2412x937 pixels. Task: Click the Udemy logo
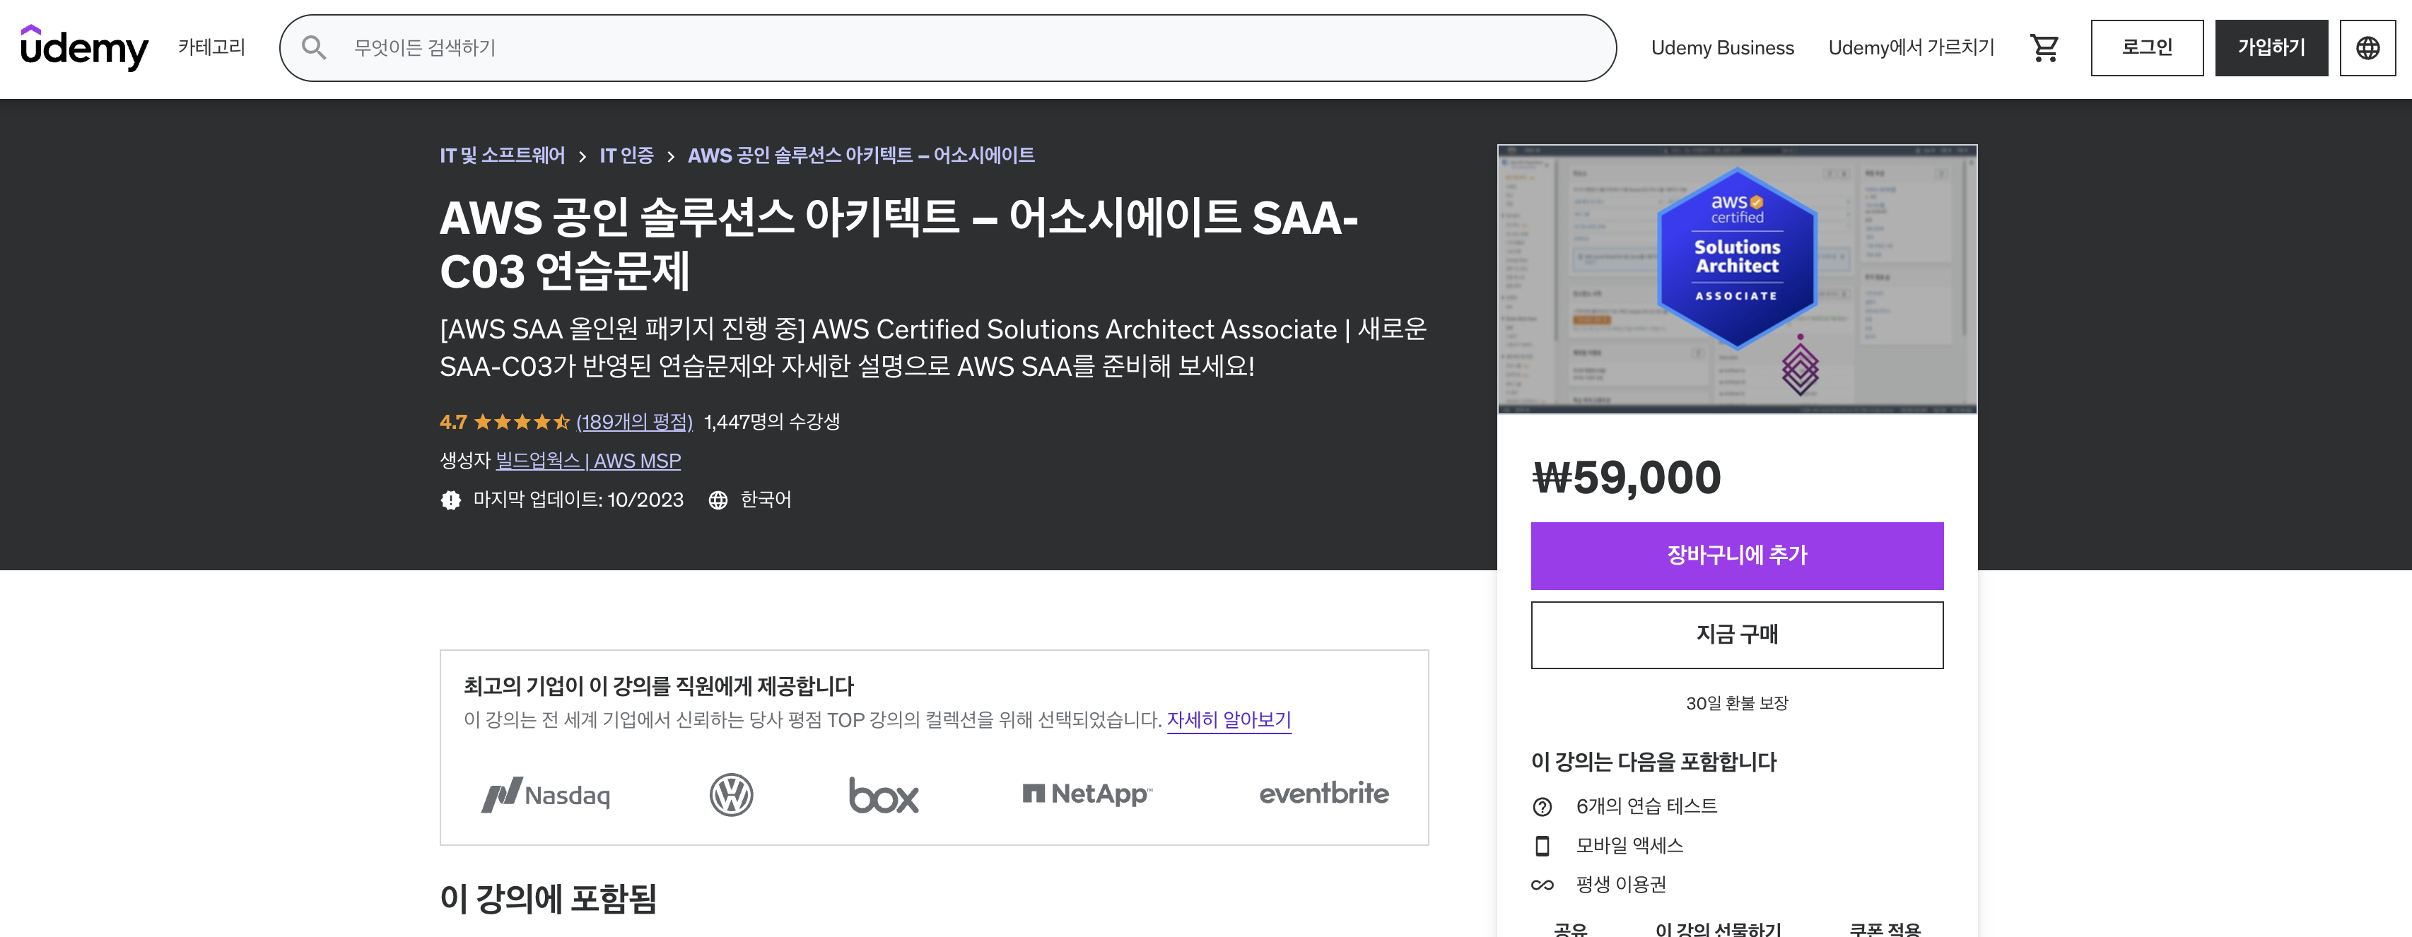[x=84, y=48]
